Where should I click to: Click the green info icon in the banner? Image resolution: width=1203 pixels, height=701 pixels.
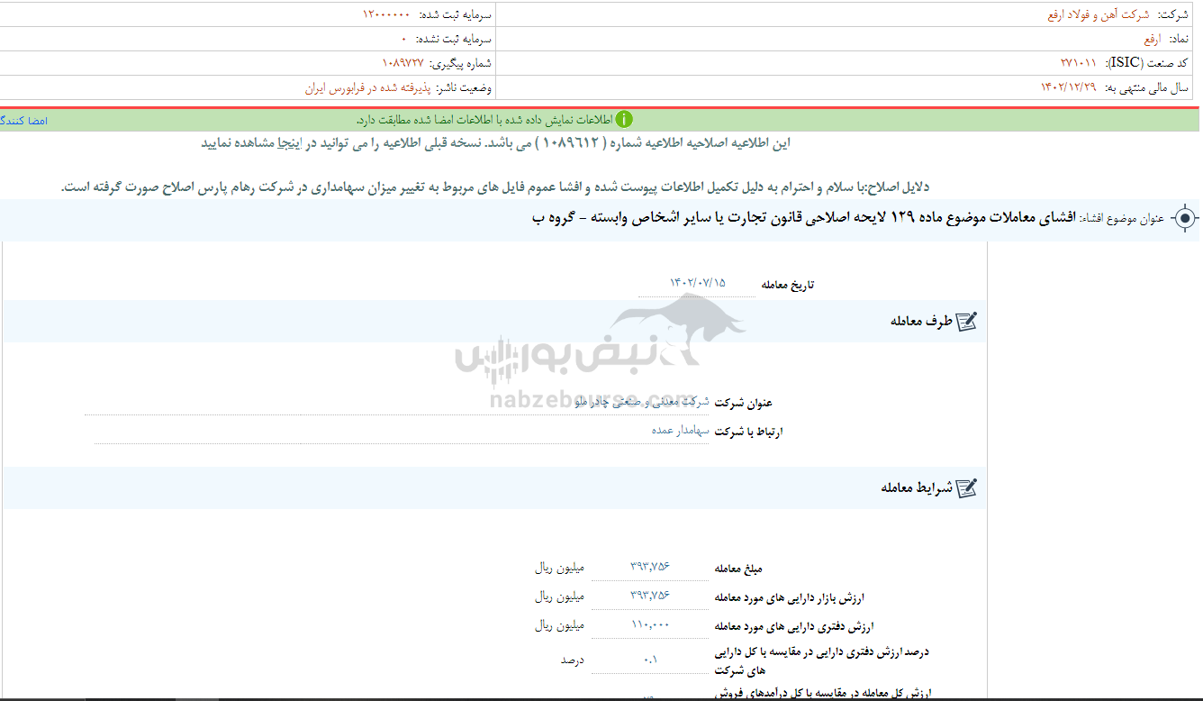pyautogui.click(x=624, y=120)
